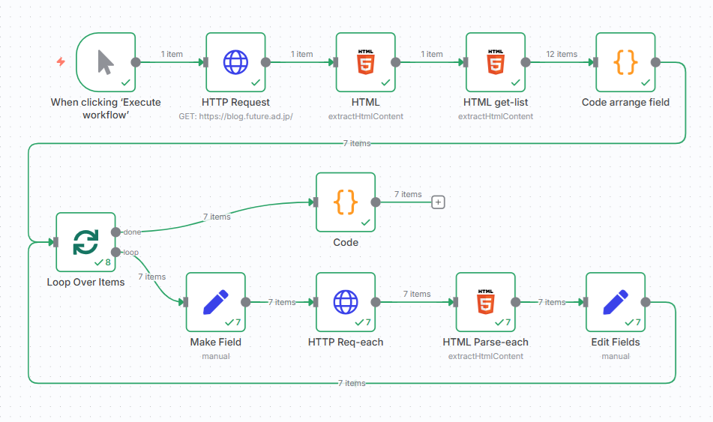Click the red lightning trigger indicator

pyautogui.click(x=61, y=62)
